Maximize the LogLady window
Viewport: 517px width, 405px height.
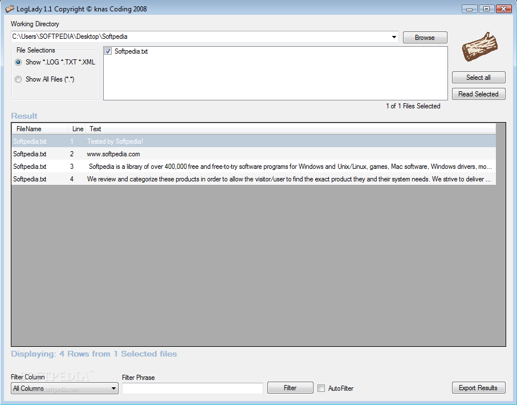pos(486,9)
